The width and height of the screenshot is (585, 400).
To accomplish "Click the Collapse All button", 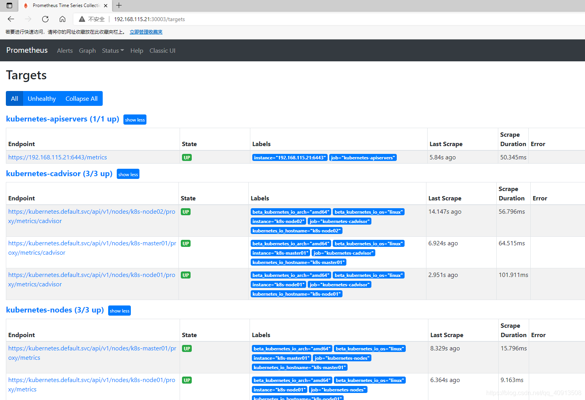I will point(82,98).
